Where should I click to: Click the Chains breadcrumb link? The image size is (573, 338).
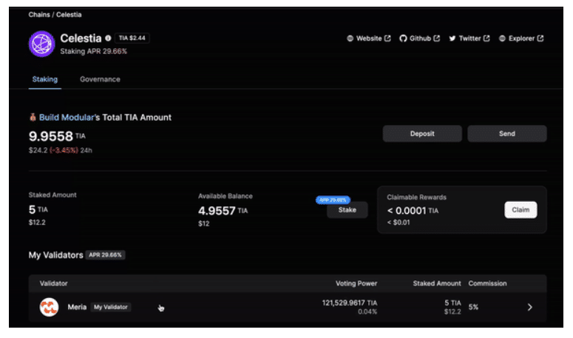39,15
